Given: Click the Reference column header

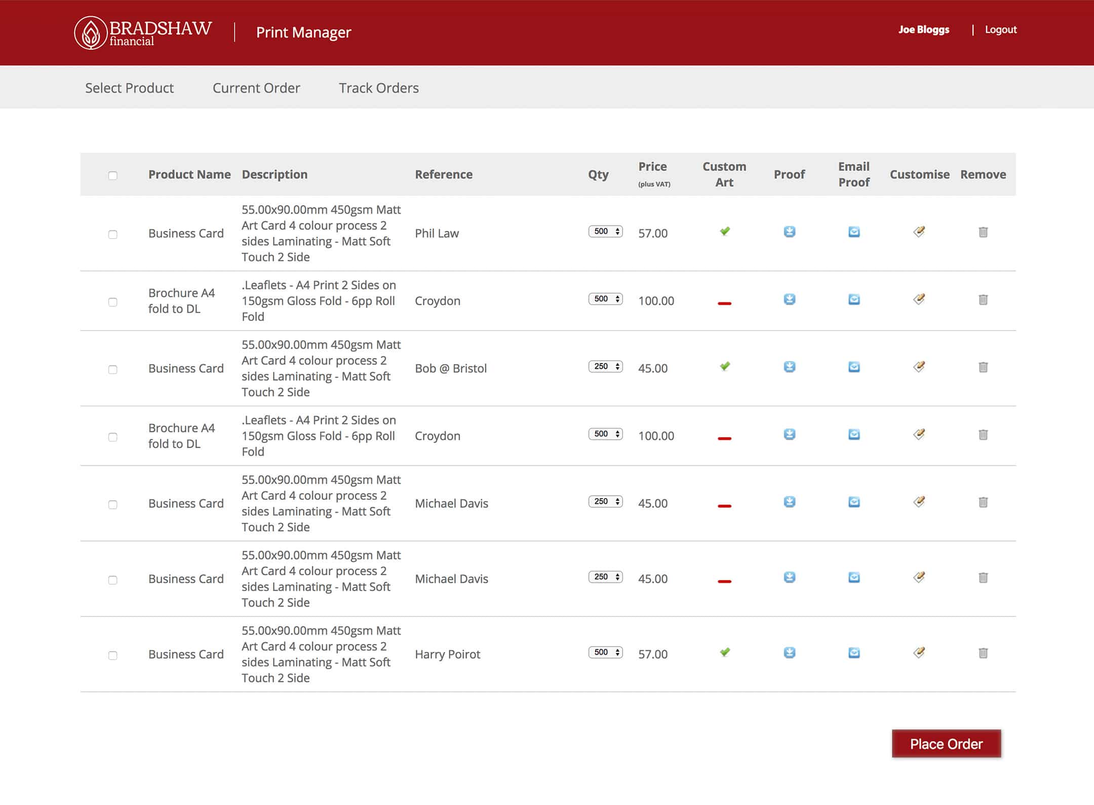Looking at the screenshot, I should (444, 175).
